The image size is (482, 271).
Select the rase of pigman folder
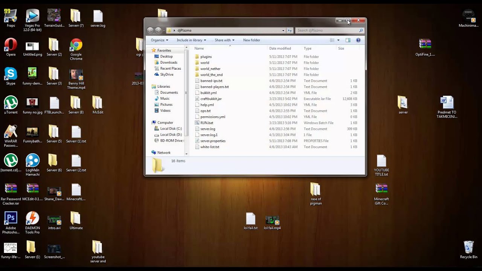316,194
